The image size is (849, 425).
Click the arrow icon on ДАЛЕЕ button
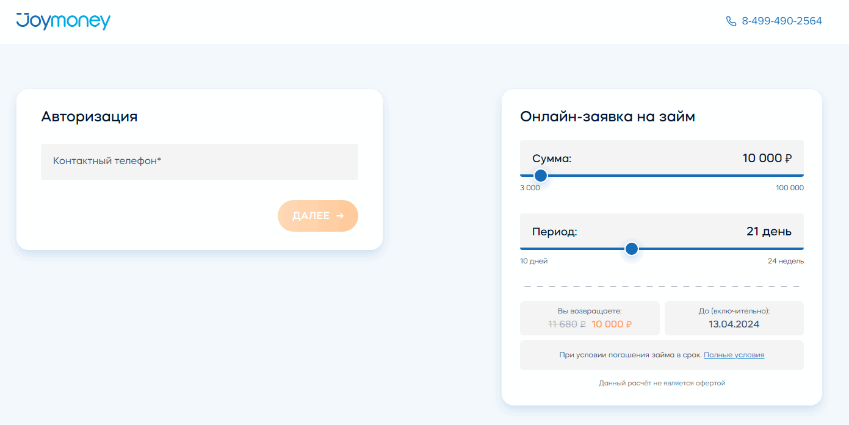(x=340, y=216)
